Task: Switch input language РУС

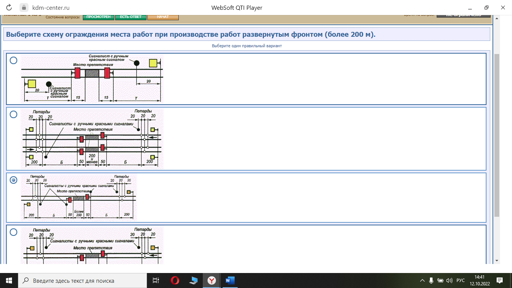Action: tap(461, 280)
